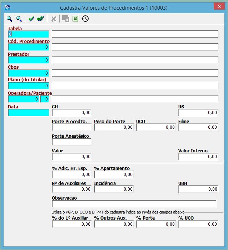Click the Tabela description text box
Screen dimensions: 228x250
[x=135, y=34]
